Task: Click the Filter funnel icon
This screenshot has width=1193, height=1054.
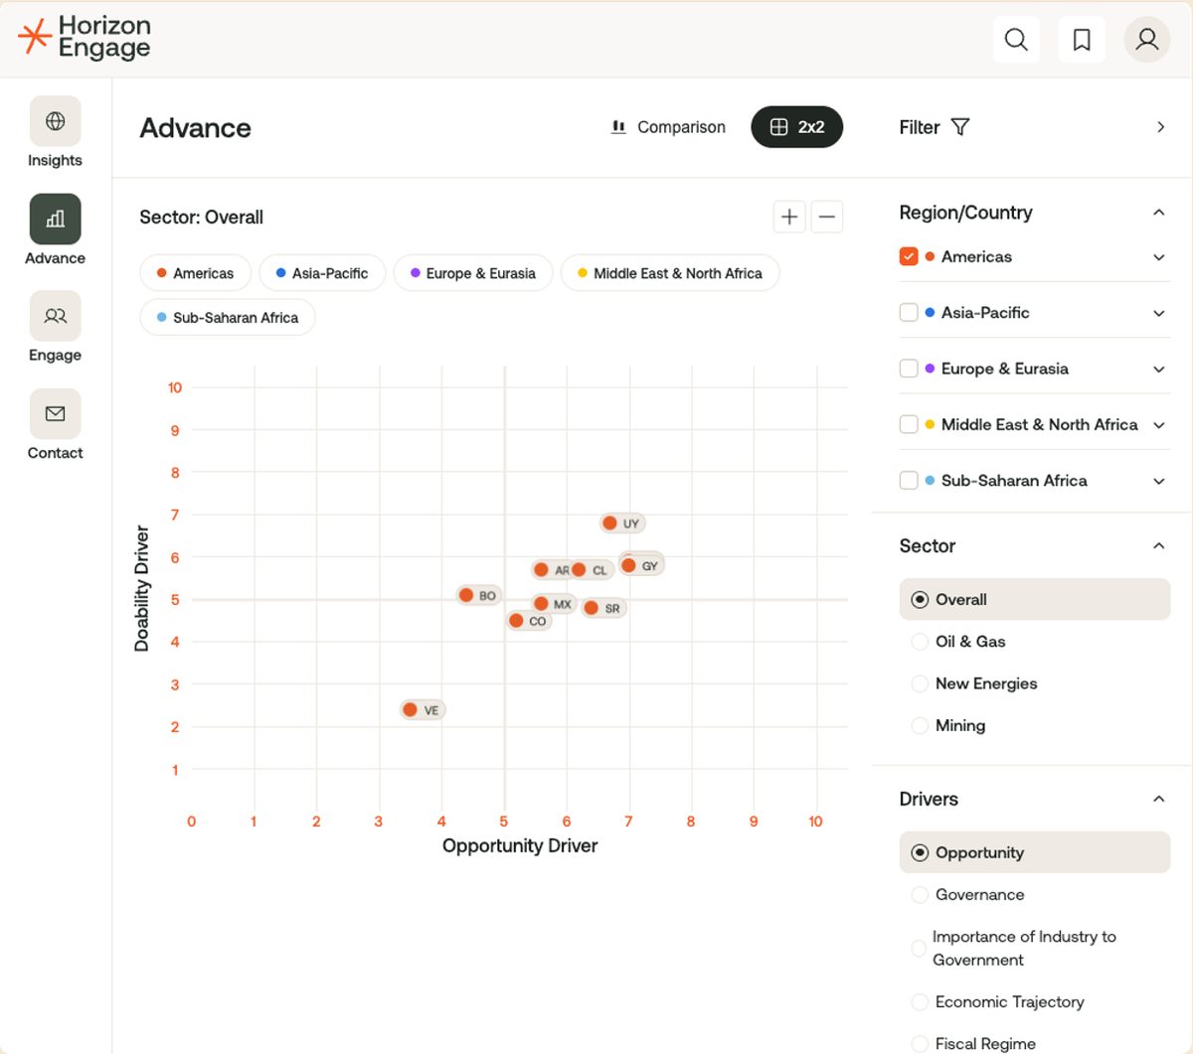Action: [x=960, y=127]
